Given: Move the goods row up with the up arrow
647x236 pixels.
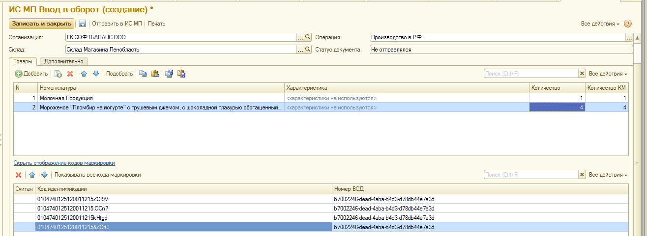Looking at the screenshot, I should 84,74.
